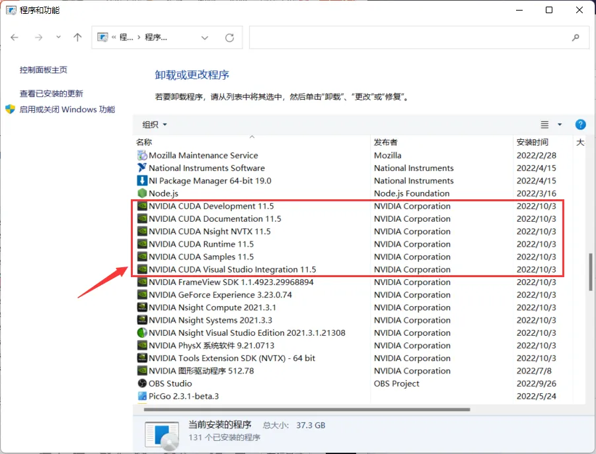596x454 pixels.
Task: Select NVIDIA Nsight Compute 2021.3.1 name
Action: pos(212,308)
